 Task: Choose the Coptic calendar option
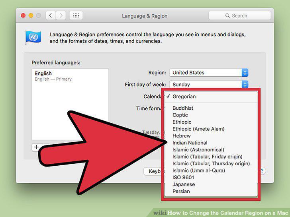click(x=211, y=115)
